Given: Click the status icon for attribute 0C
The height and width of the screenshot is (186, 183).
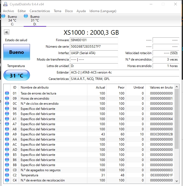Looking at the screenshot, I should 7,103.
